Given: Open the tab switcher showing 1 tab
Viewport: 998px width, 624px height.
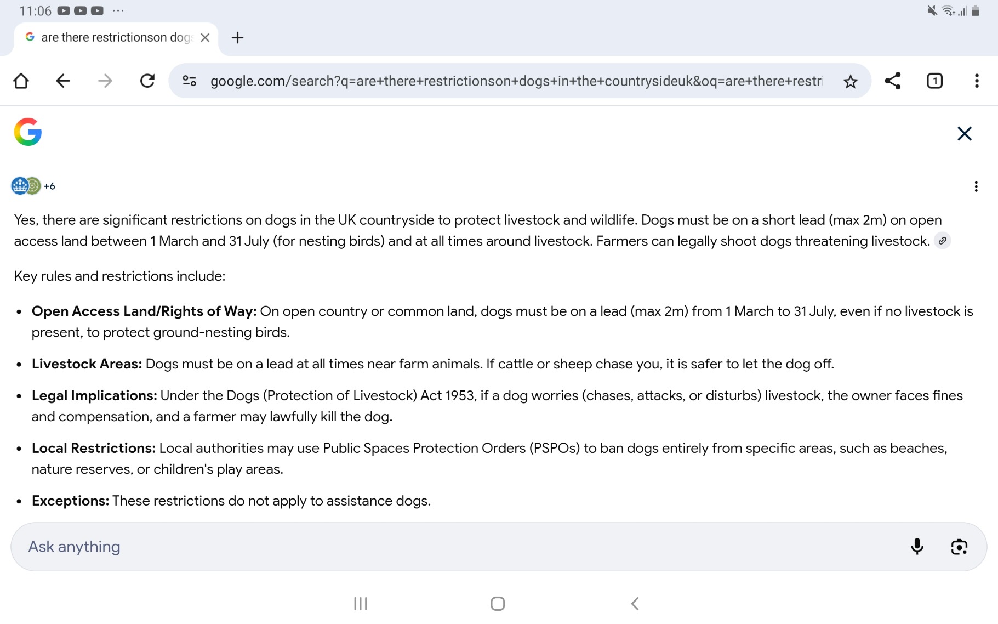Looking at the screenshot, I should 934,81.
